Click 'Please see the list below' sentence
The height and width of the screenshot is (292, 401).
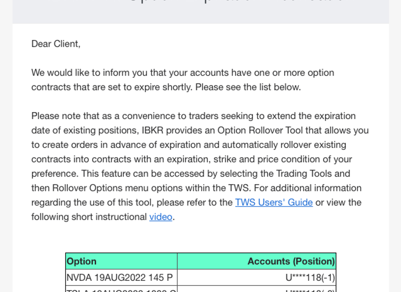tap(248, 87)
